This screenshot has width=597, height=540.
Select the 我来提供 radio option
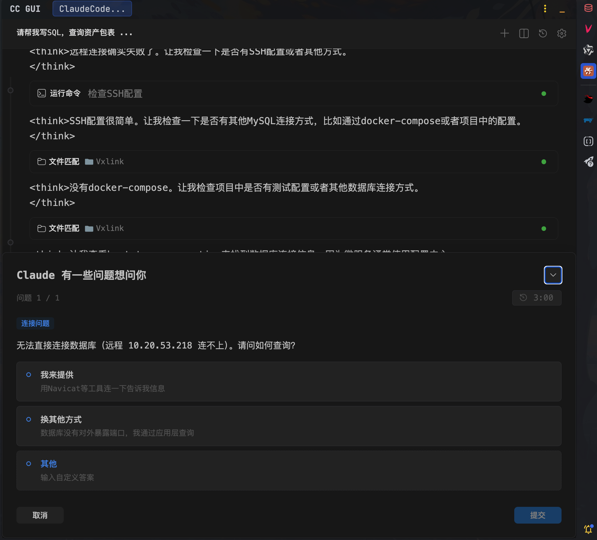pos(29,375)
